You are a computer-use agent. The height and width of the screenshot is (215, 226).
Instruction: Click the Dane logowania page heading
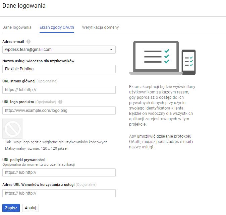point(24,6)
